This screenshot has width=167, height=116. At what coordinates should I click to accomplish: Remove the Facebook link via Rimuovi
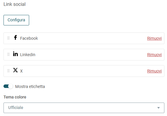click(154, 38)
